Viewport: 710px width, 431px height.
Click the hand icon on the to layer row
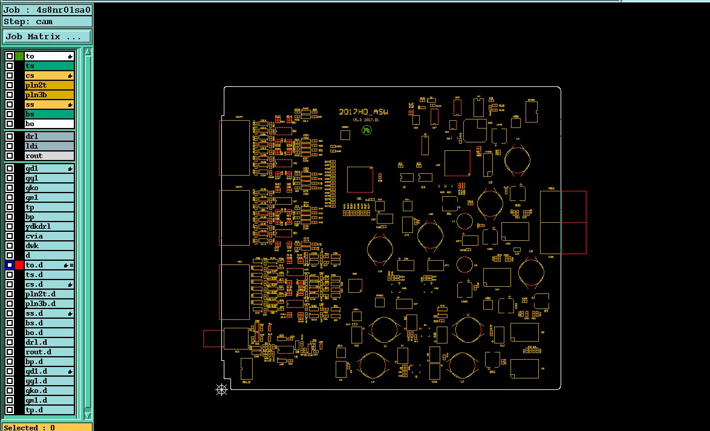tap(70, 57)
